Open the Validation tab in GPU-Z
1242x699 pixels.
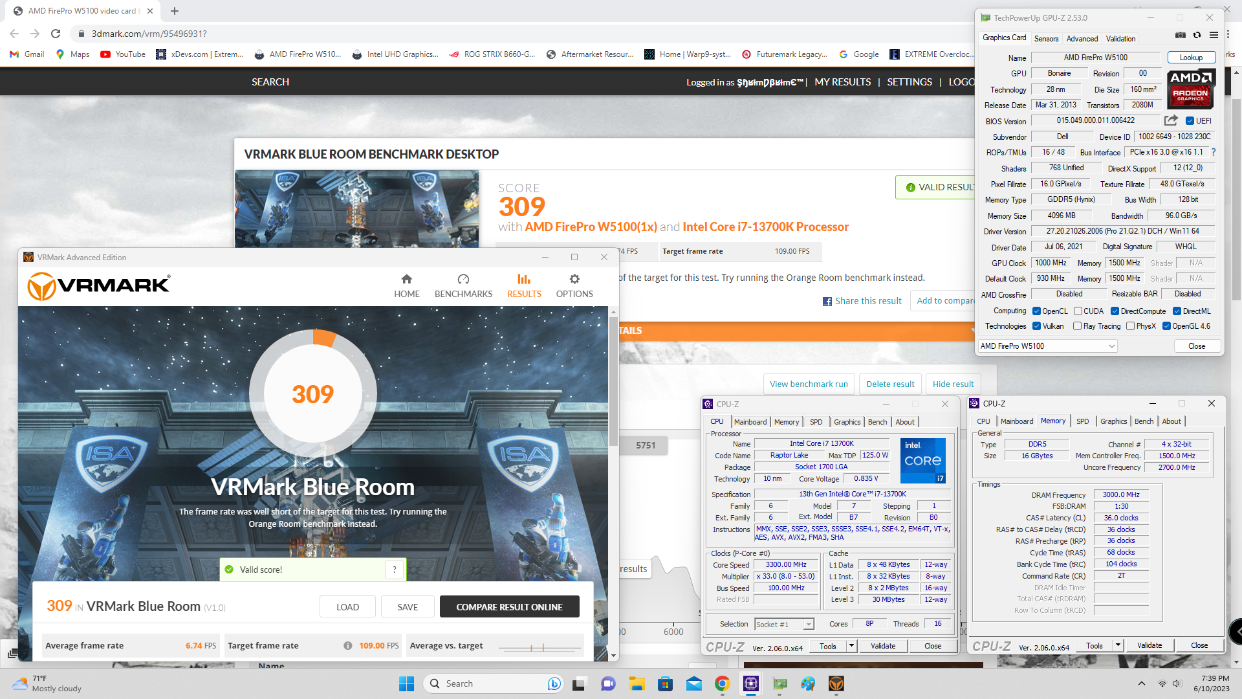[1120, 39]
